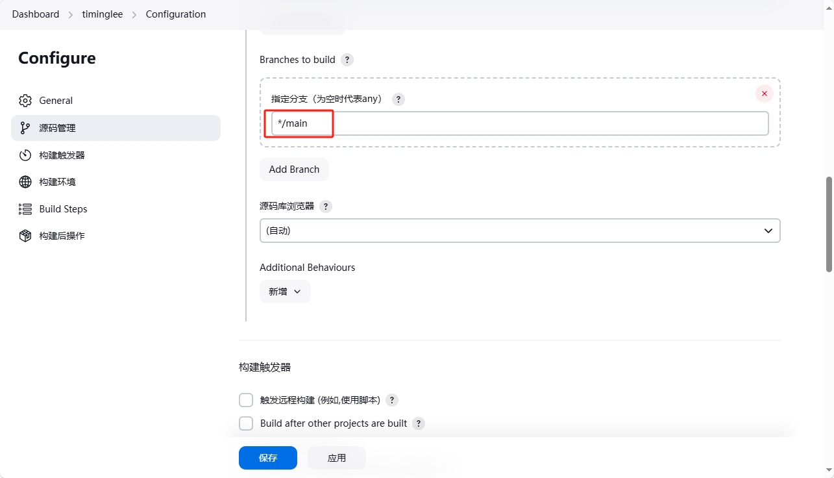Open the Configuration breadcrumb
This screenshot has width=834, height=478.
[176, 14]
